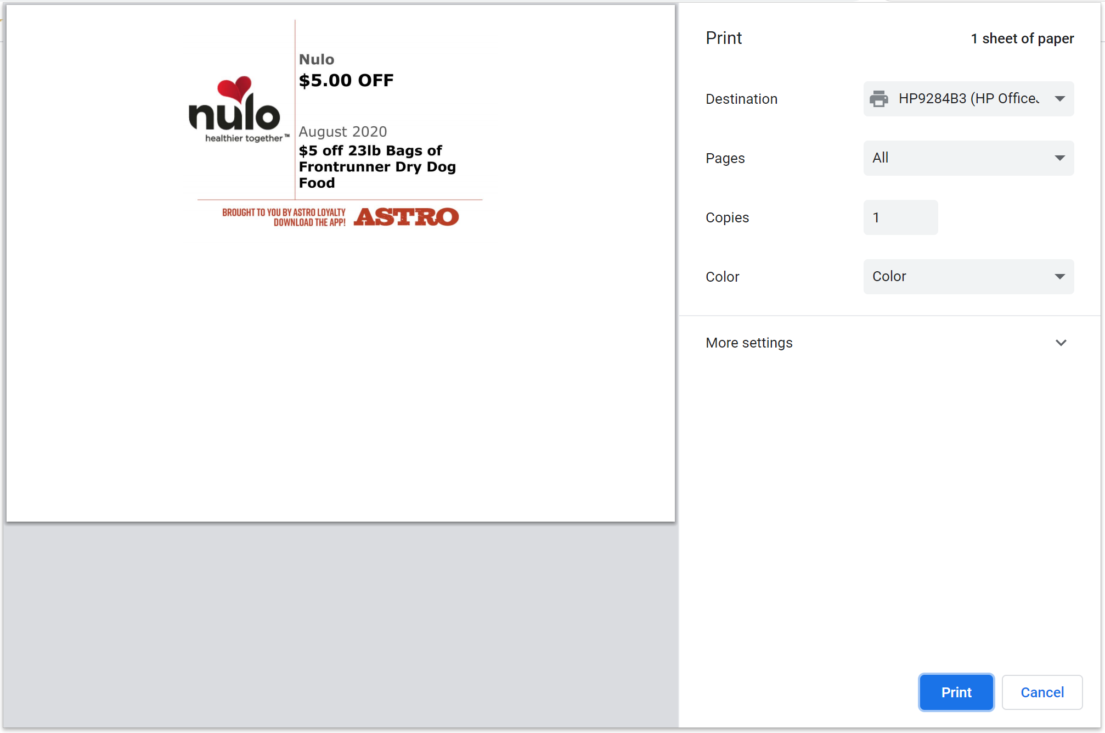Viewport: 1105px width, 733px height.
Task: Click the Color dropdown arrow
Action: pos(1059,277)
